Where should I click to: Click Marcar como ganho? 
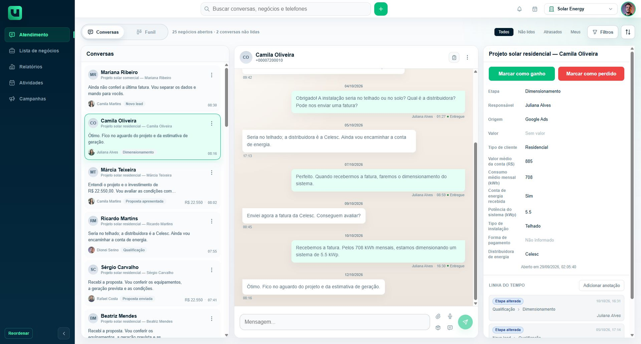point(522,74)
